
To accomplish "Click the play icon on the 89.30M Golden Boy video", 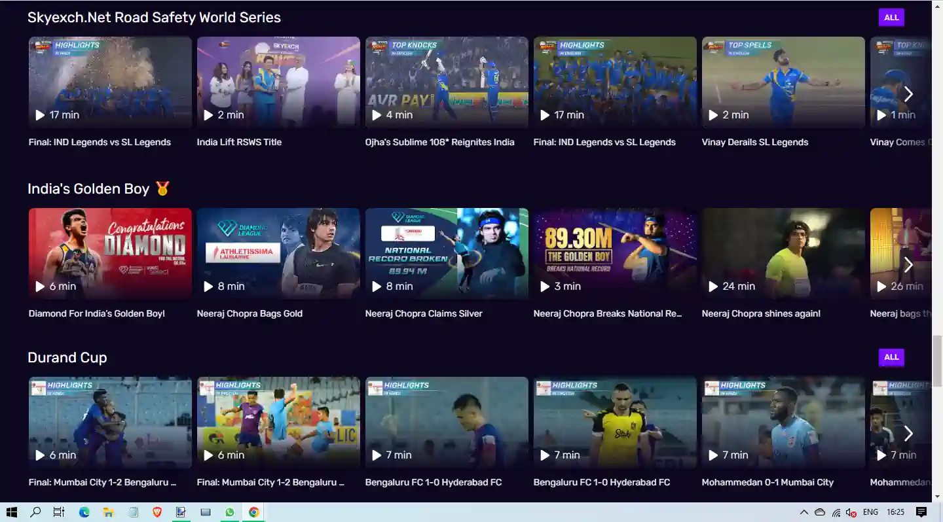I will click(x=545, y=287).
